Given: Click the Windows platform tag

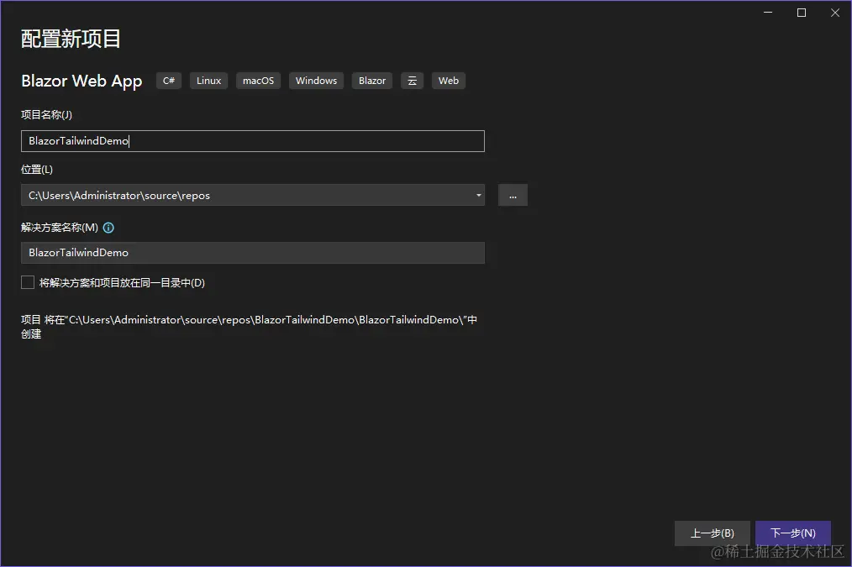Looking at the screenshot, I should pyautogui.click(x=316, y=81).
